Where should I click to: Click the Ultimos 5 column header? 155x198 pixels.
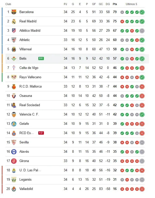click(131, 4)
